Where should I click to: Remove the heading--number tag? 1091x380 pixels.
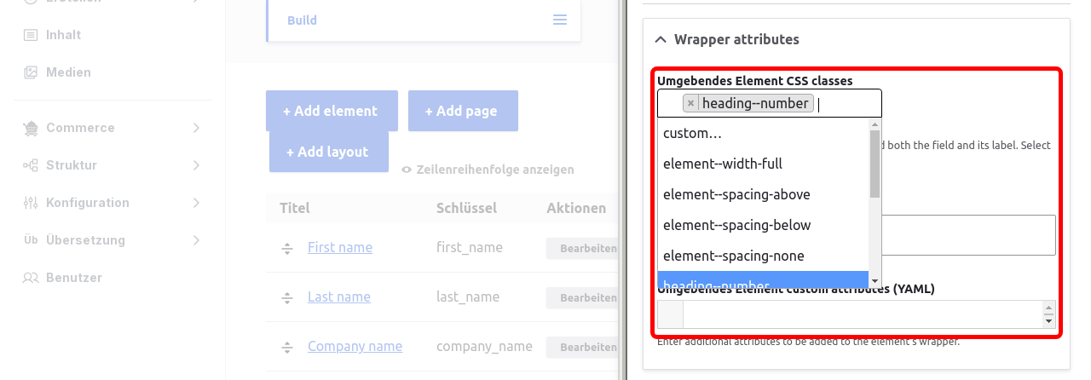(690, 103)
